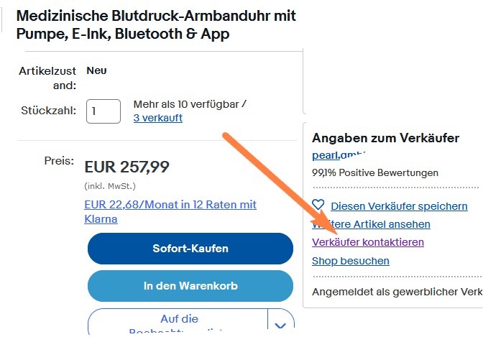Click the 99,1% Positive Bewertungen text
This screenshot has height=337, width=483.
(x=375, y=173)
